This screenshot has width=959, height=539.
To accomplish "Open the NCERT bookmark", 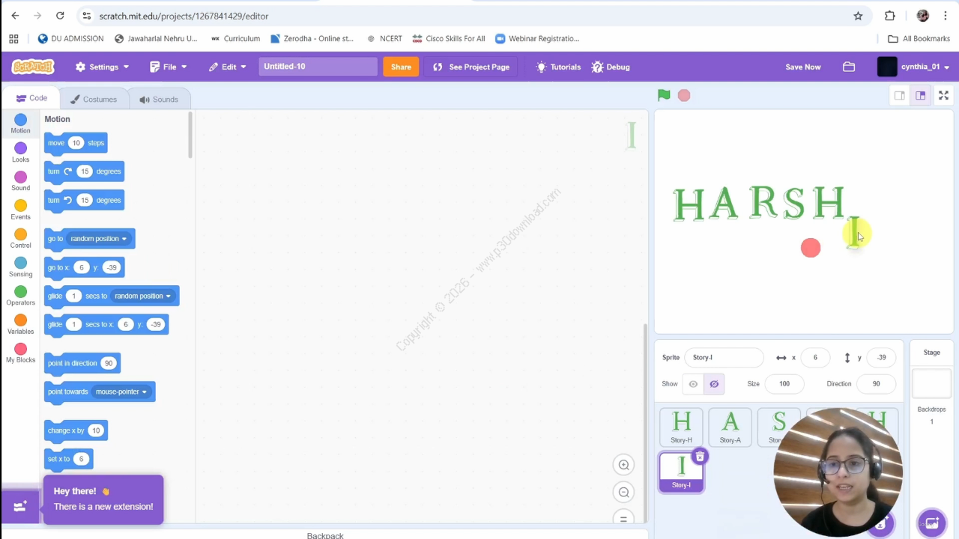I will click(x=384, y=39).
